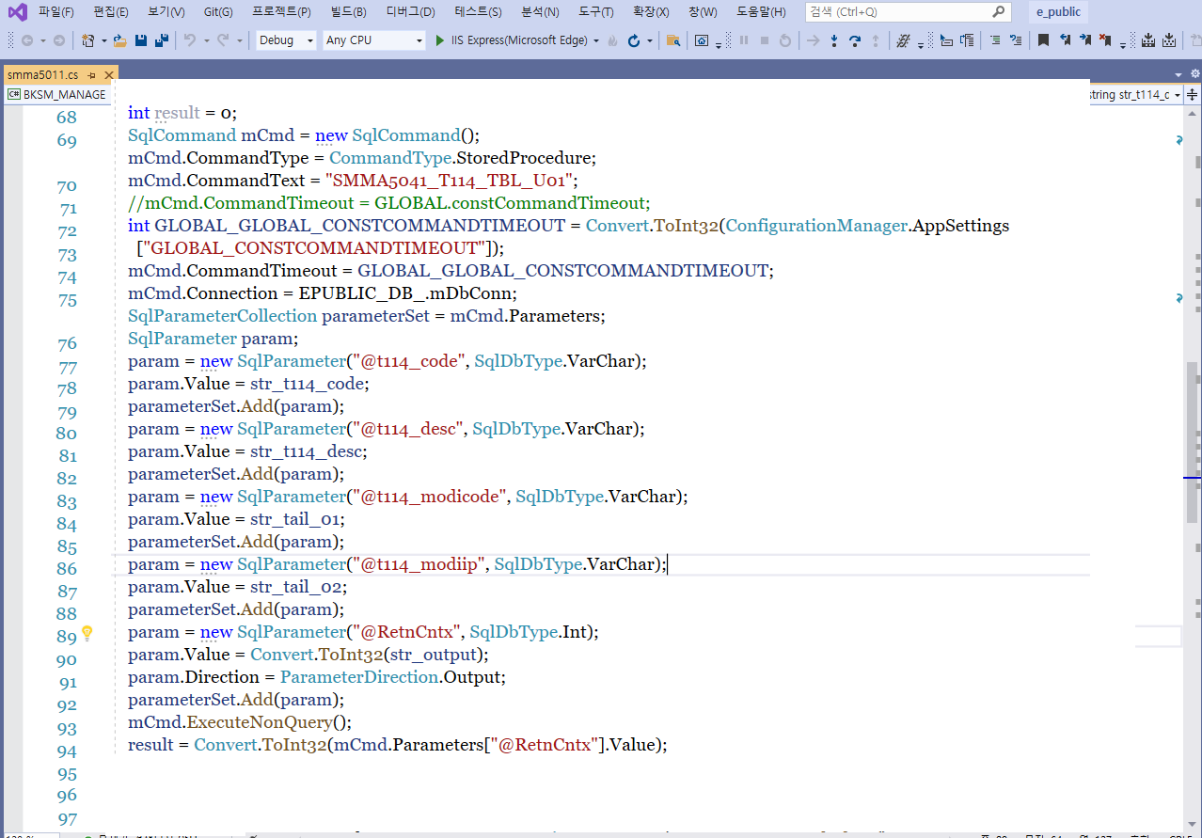
Task: Click the IIS Express(Microsoft Edge) run button
Action: (x=518, y=40)
